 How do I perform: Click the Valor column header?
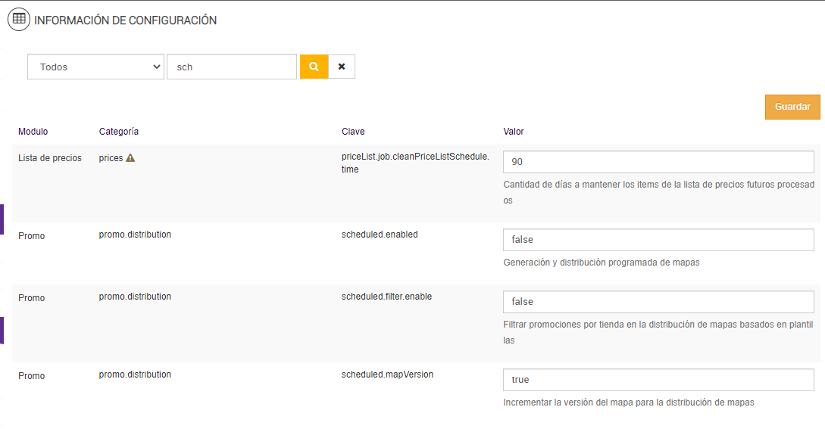514,132
